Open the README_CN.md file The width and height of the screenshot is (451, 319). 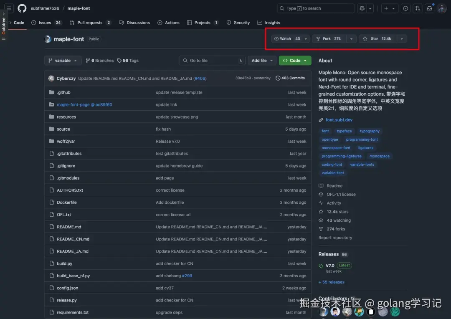[73, 239]
